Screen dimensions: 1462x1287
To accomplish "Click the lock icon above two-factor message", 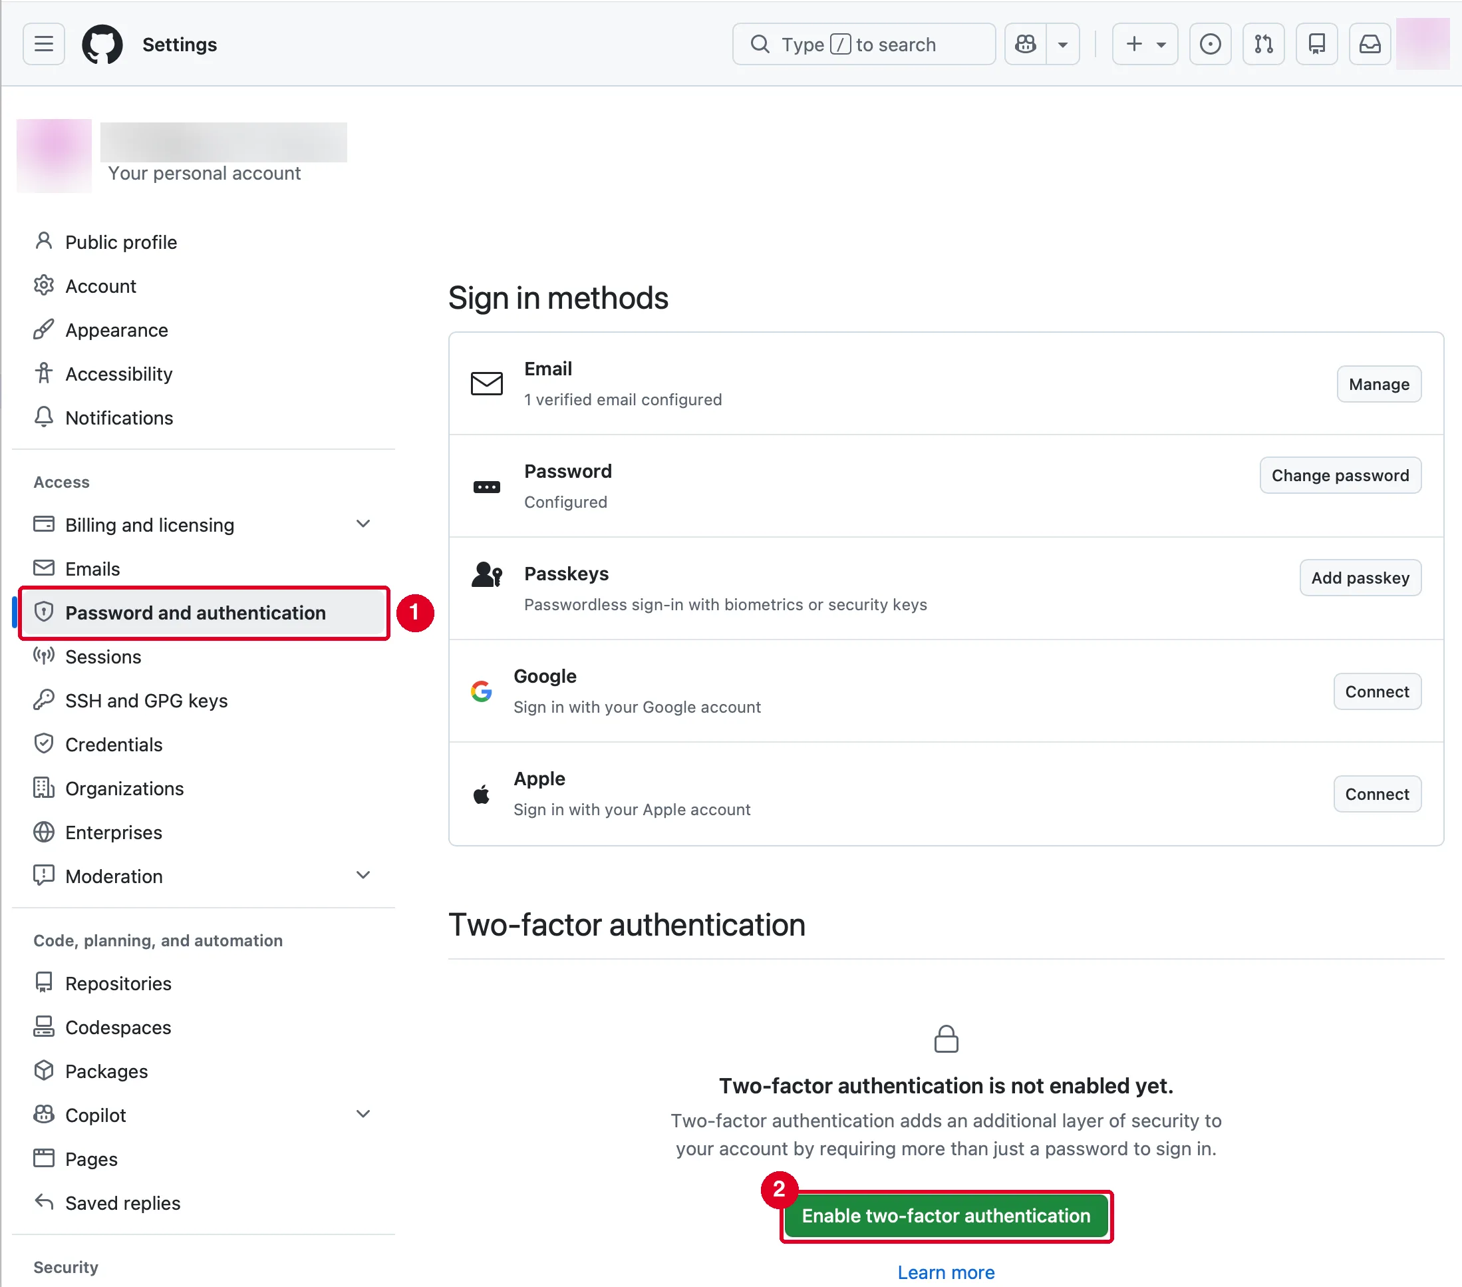I will coord(946,1039).
